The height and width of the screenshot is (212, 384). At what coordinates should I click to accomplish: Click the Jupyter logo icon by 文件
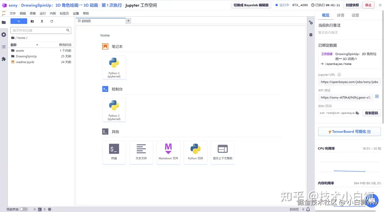[4, 13]
